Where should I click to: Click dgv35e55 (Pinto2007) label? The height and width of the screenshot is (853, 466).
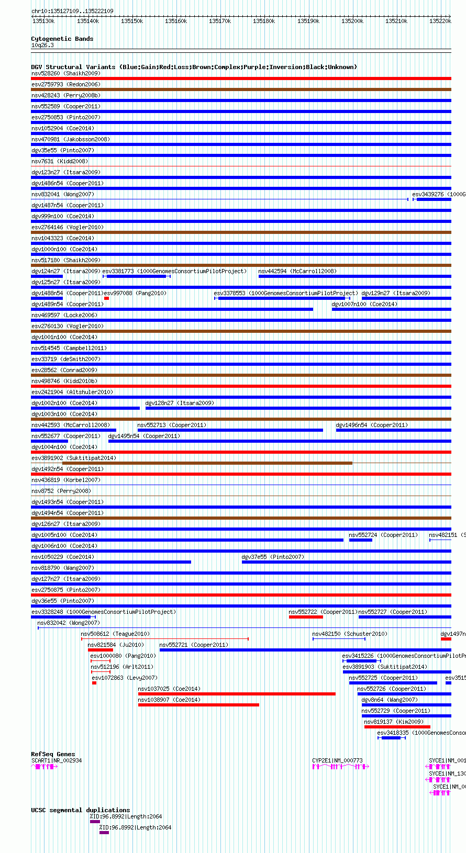63,150
